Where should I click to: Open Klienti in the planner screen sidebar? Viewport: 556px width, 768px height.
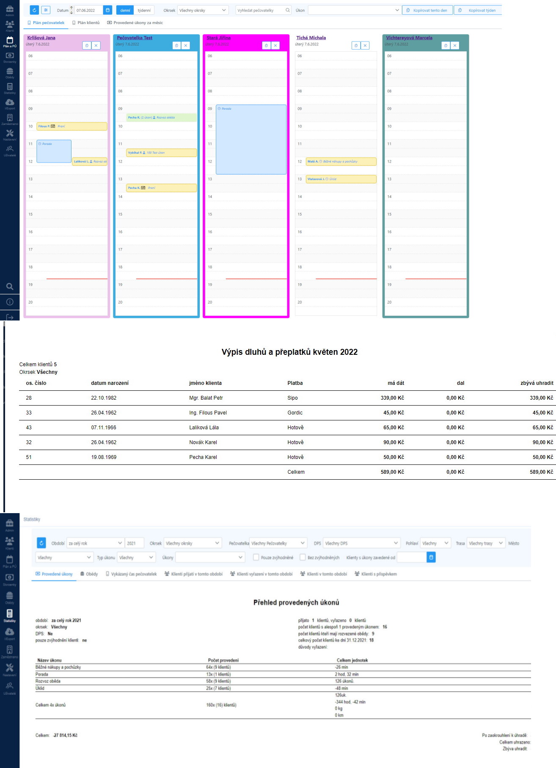[x=10, y=26]
